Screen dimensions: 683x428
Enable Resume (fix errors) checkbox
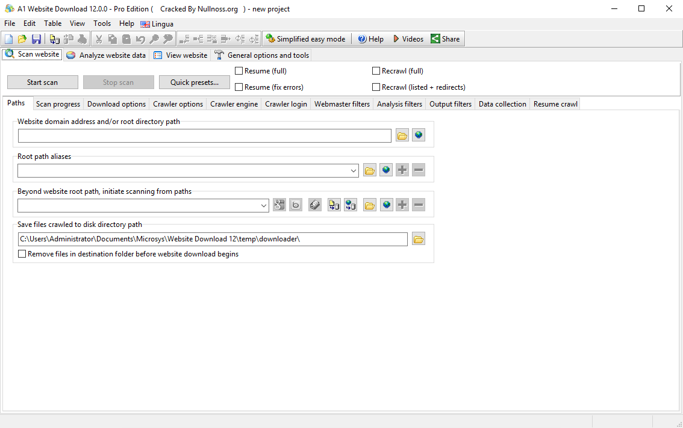click(239, 87)
